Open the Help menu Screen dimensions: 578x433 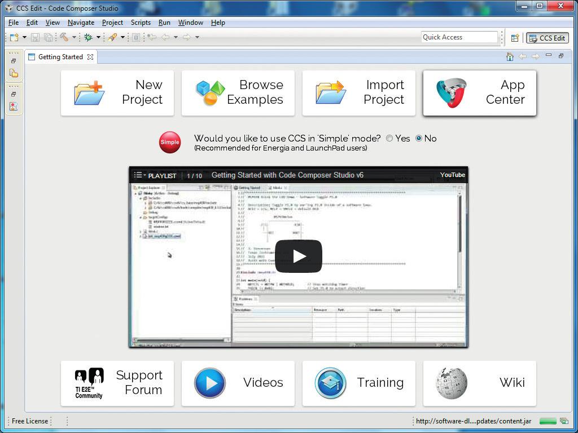tap(218, 23)
